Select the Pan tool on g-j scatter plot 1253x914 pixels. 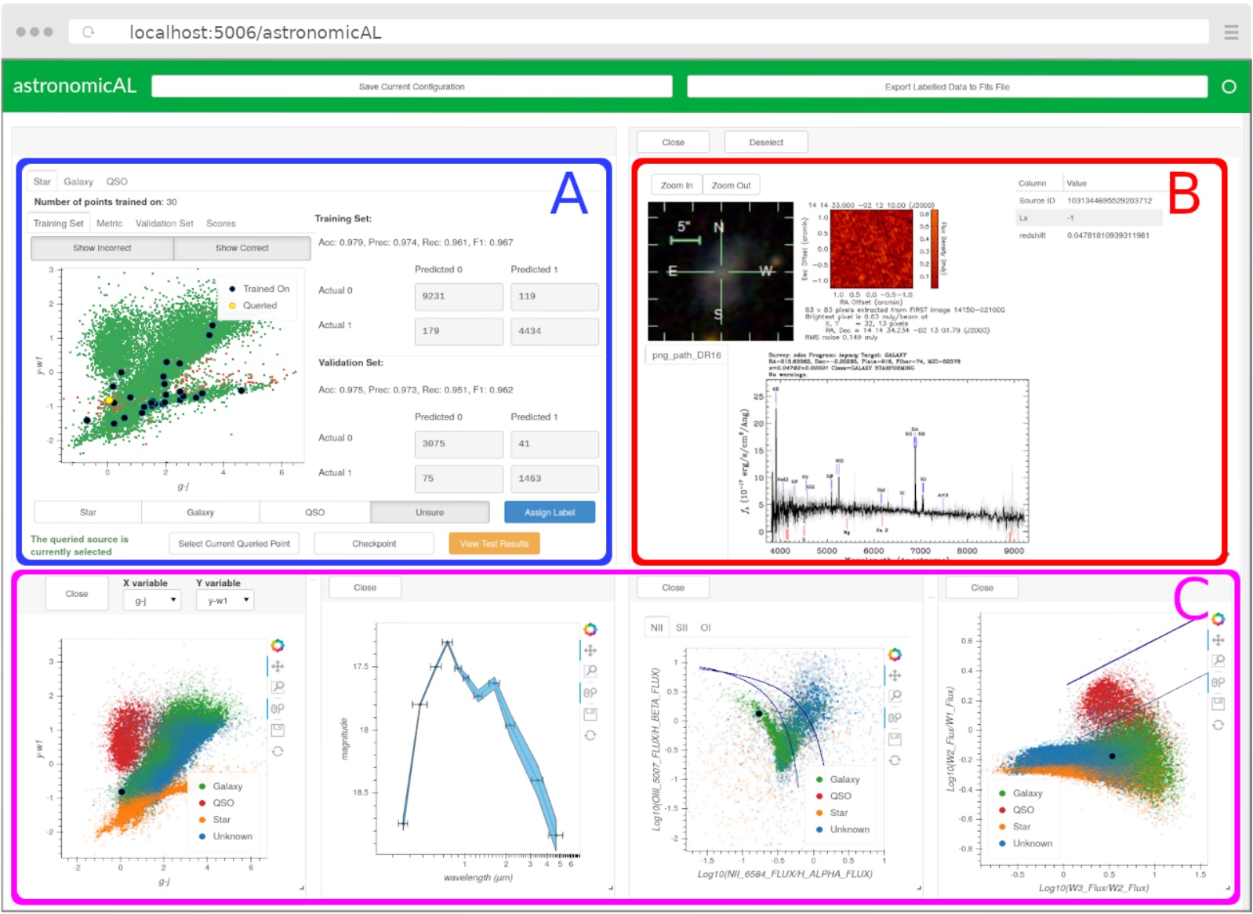pos(277,667)
